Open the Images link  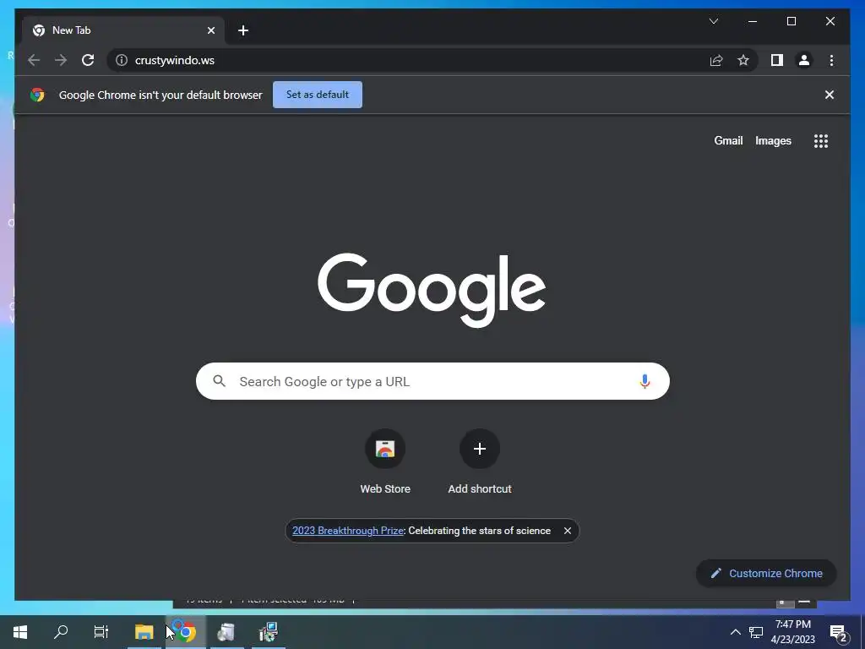coord(773,141)
